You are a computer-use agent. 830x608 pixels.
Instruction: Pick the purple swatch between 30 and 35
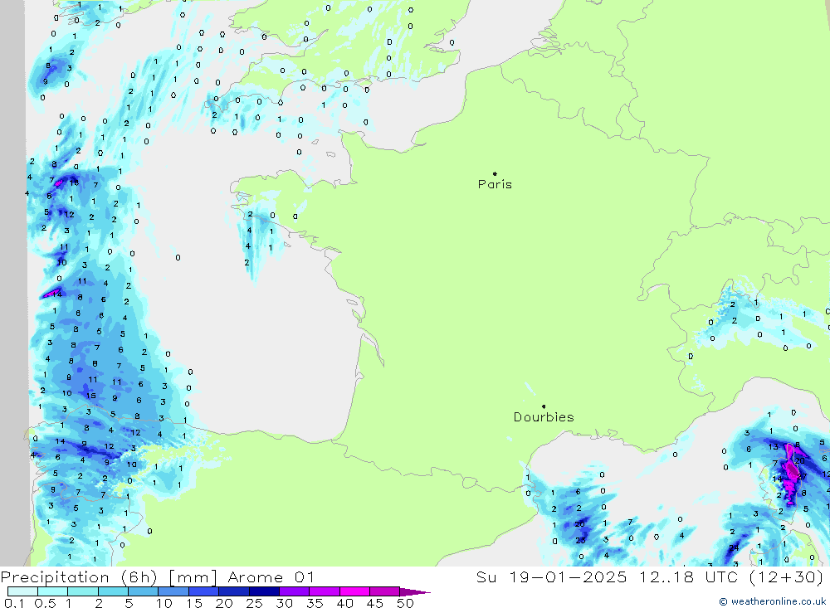294,591
